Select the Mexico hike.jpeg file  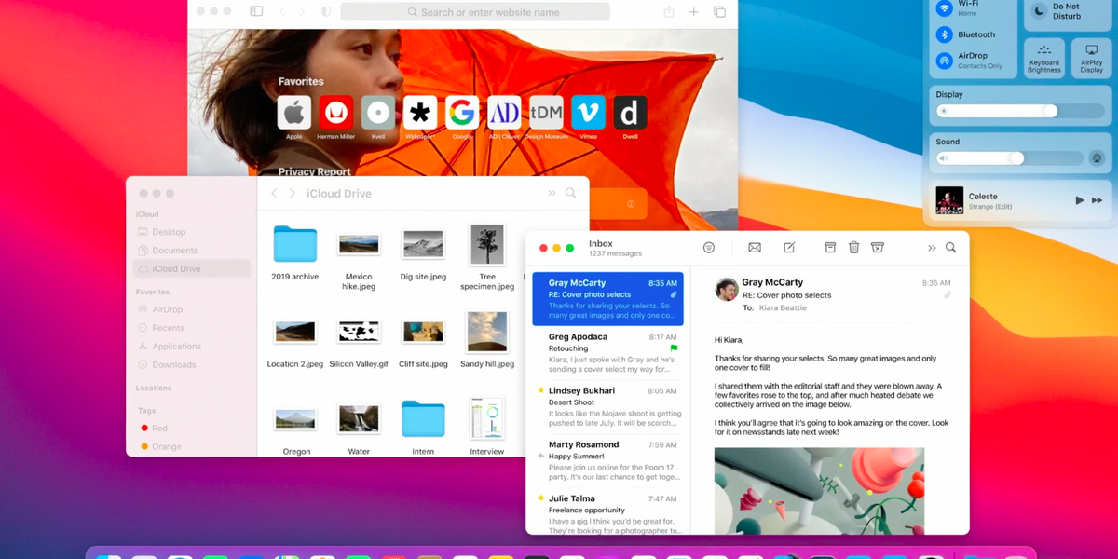click(x=359, y=245)
